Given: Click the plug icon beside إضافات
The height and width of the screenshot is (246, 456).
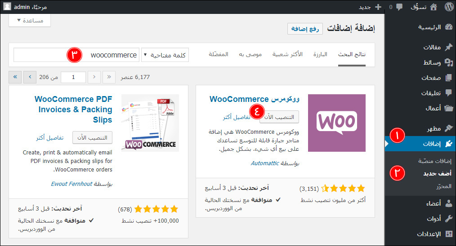Looking at the screenshot, I should (449, 144).
